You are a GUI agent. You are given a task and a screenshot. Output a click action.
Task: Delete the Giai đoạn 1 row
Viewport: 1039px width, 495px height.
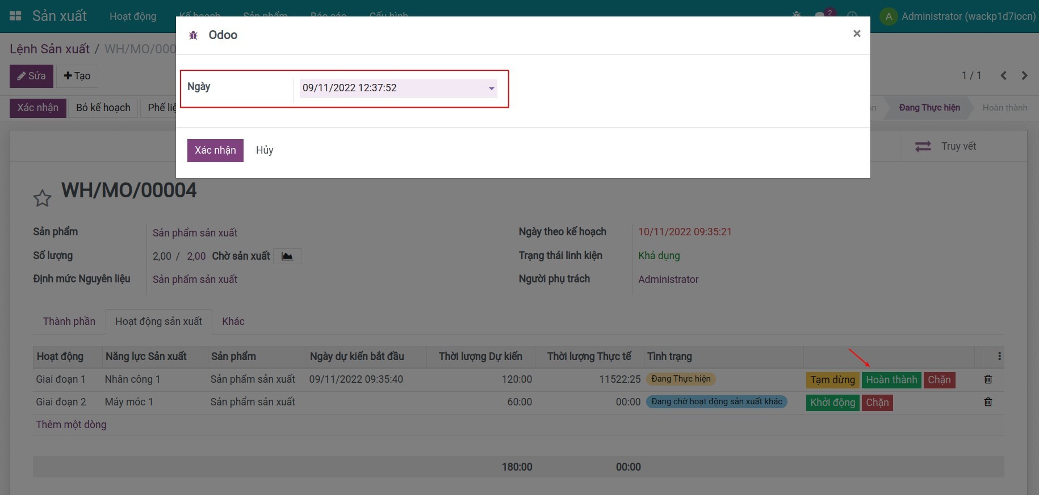tap(988, 379)
